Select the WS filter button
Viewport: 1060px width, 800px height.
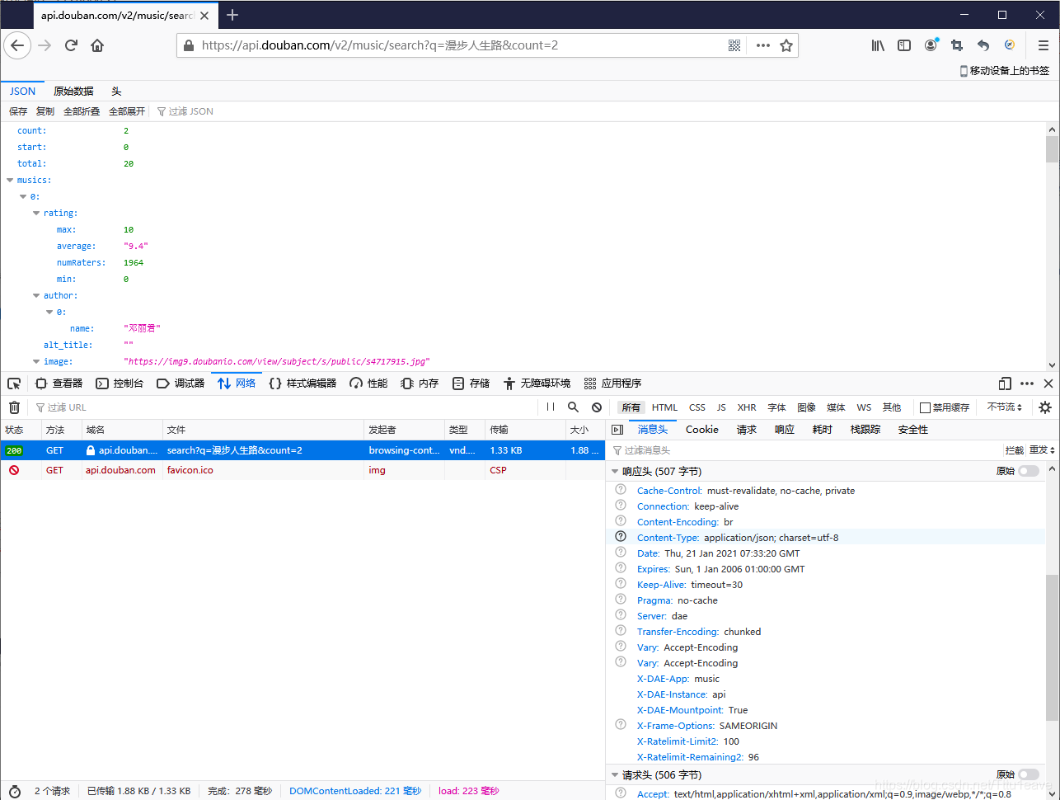[864, 407]
